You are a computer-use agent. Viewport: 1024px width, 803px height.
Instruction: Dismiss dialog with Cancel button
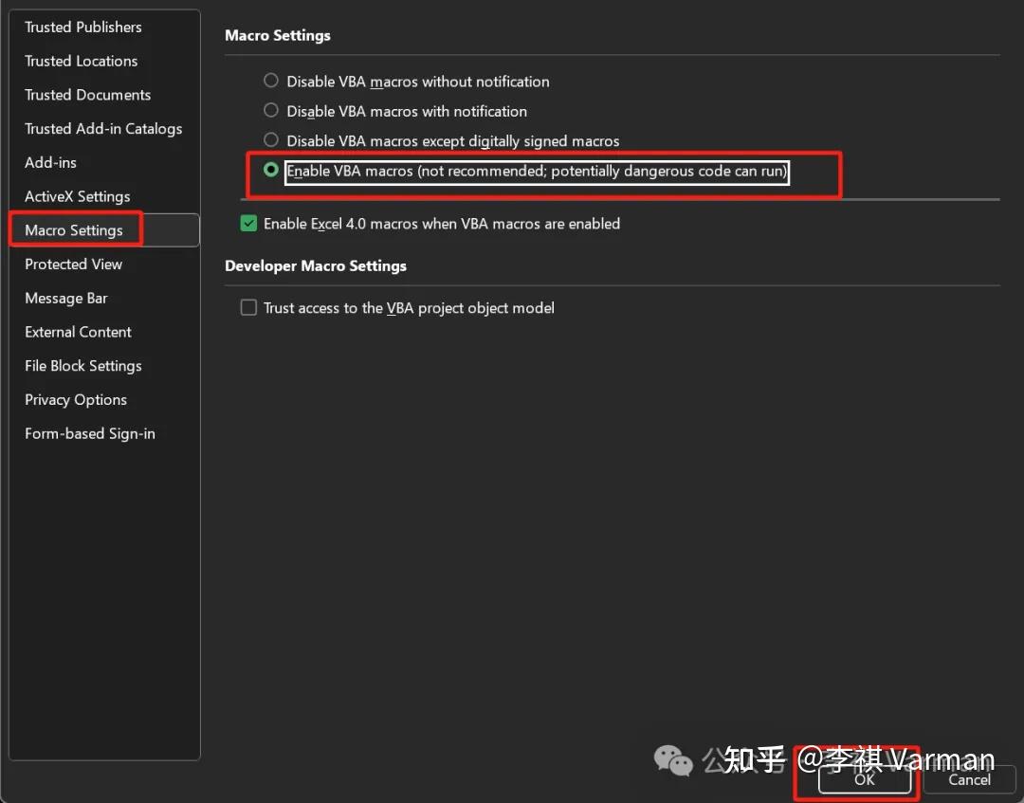coord(969,779)
